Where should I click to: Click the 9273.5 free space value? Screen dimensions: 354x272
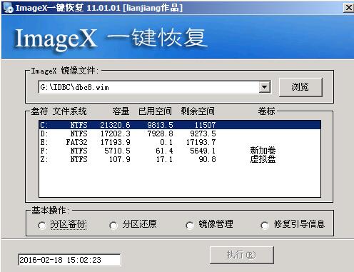pos(203,134)
